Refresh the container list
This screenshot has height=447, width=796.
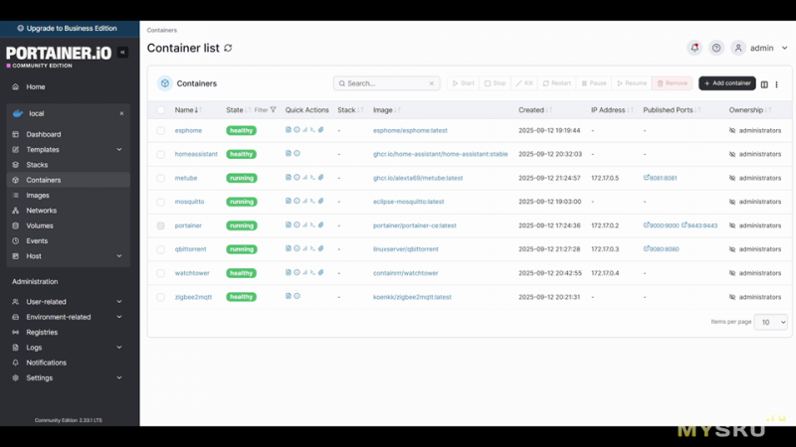coord(228,48)
